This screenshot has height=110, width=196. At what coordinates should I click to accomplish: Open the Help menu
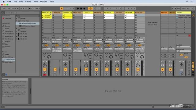(x=52, y=2)
